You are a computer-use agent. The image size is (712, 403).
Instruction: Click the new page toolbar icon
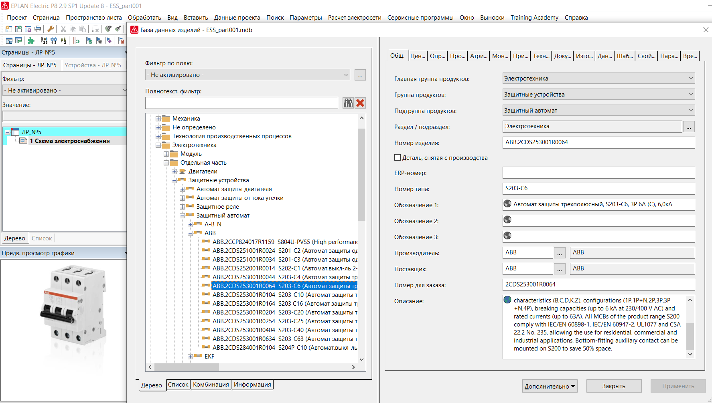pyautogui.click(x=8, y=29)
